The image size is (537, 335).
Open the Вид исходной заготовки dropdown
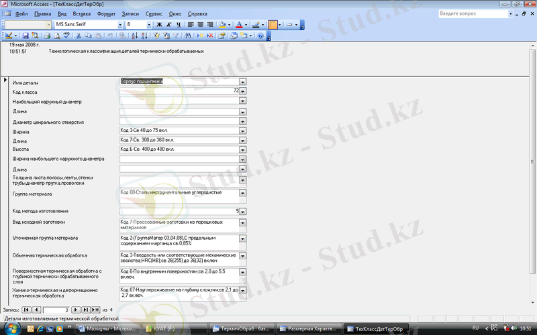point(242,223)
